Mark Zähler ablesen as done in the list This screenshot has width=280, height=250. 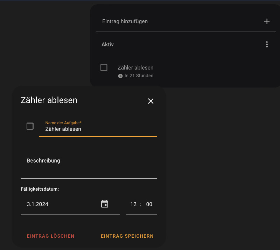point(104,67)
